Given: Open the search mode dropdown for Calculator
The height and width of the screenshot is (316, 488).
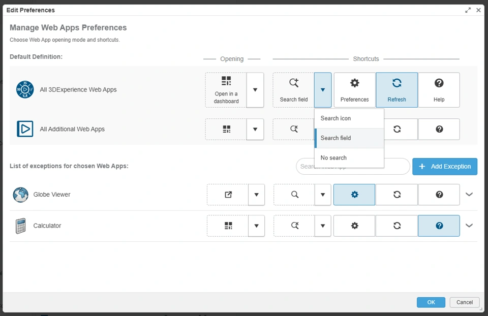Looking at the screenshot, I should click(323, 226).
